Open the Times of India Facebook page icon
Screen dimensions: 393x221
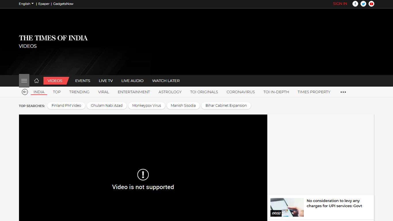[x=355, y=4]
